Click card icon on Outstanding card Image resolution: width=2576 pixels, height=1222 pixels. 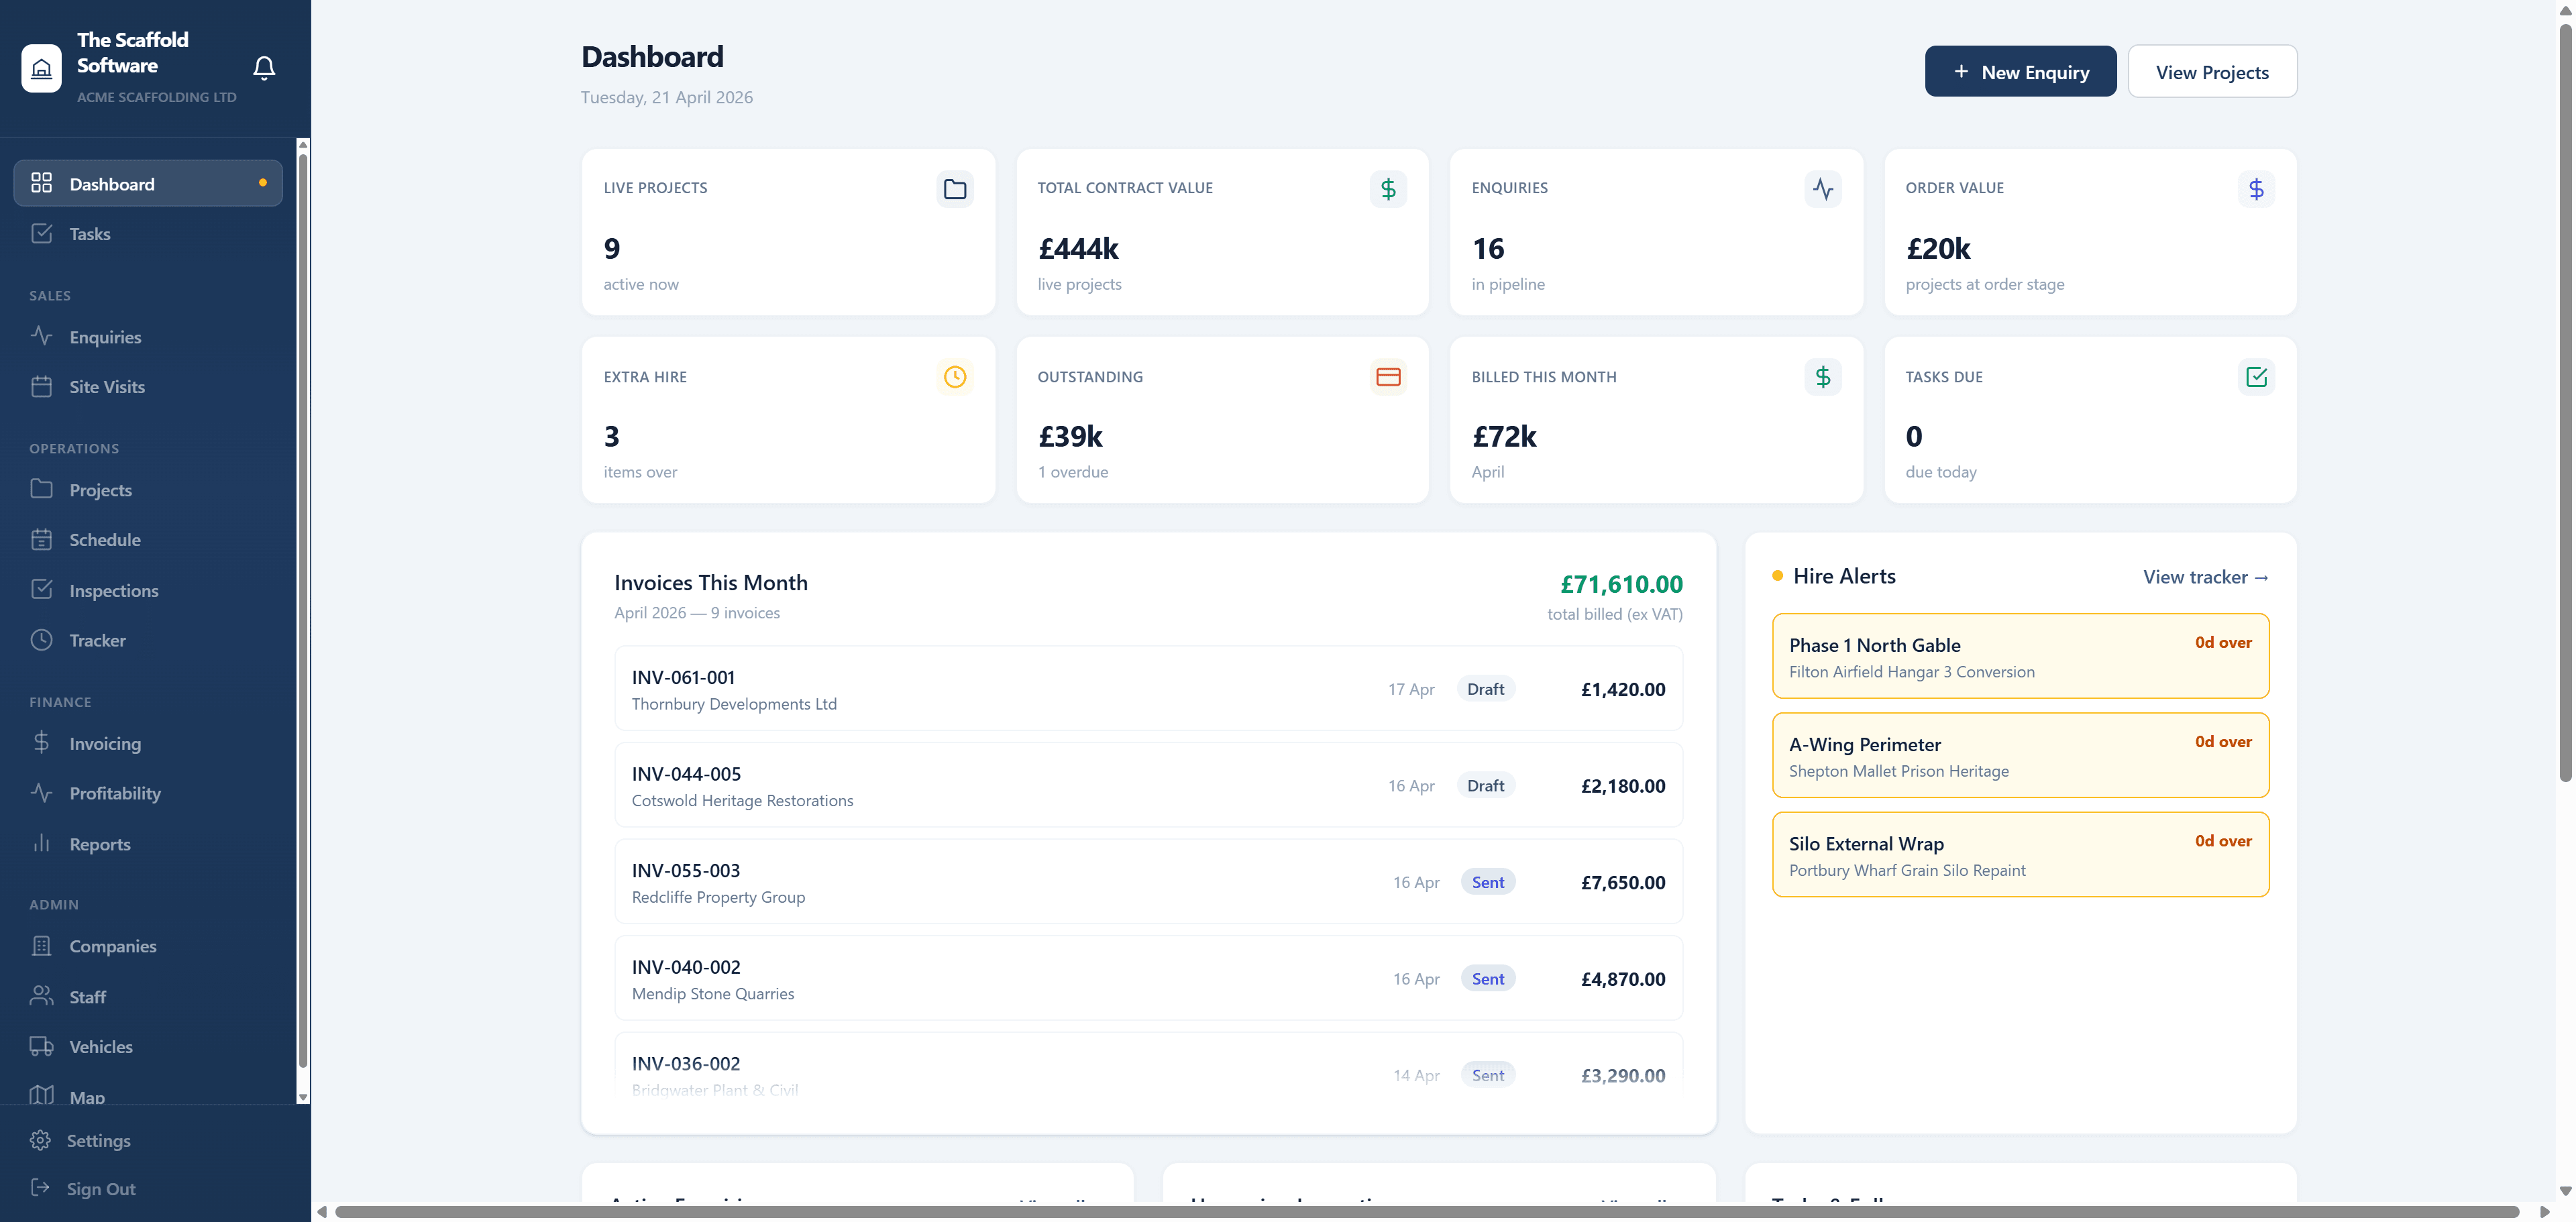pyautogui.click(x=1388, y=377)
